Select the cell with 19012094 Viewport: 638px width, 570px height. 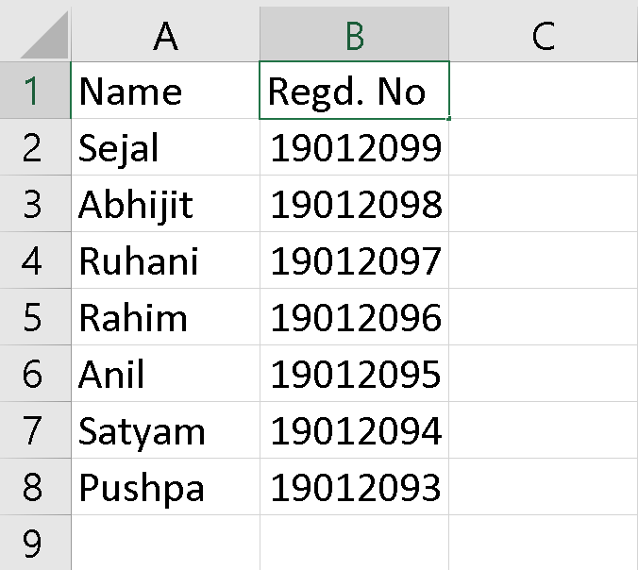pos(355,430)
